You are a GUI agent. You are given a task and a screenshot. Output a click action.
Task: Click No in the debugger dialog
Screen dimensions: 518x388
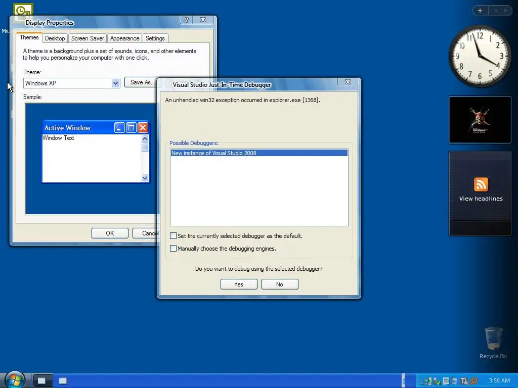pyautogui.click(x=280, y=284)
